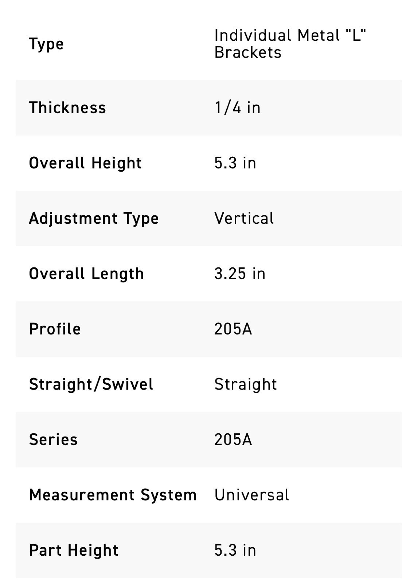Select the Type label
Viewport: 418px width, 583px height.
coord(46,44)
